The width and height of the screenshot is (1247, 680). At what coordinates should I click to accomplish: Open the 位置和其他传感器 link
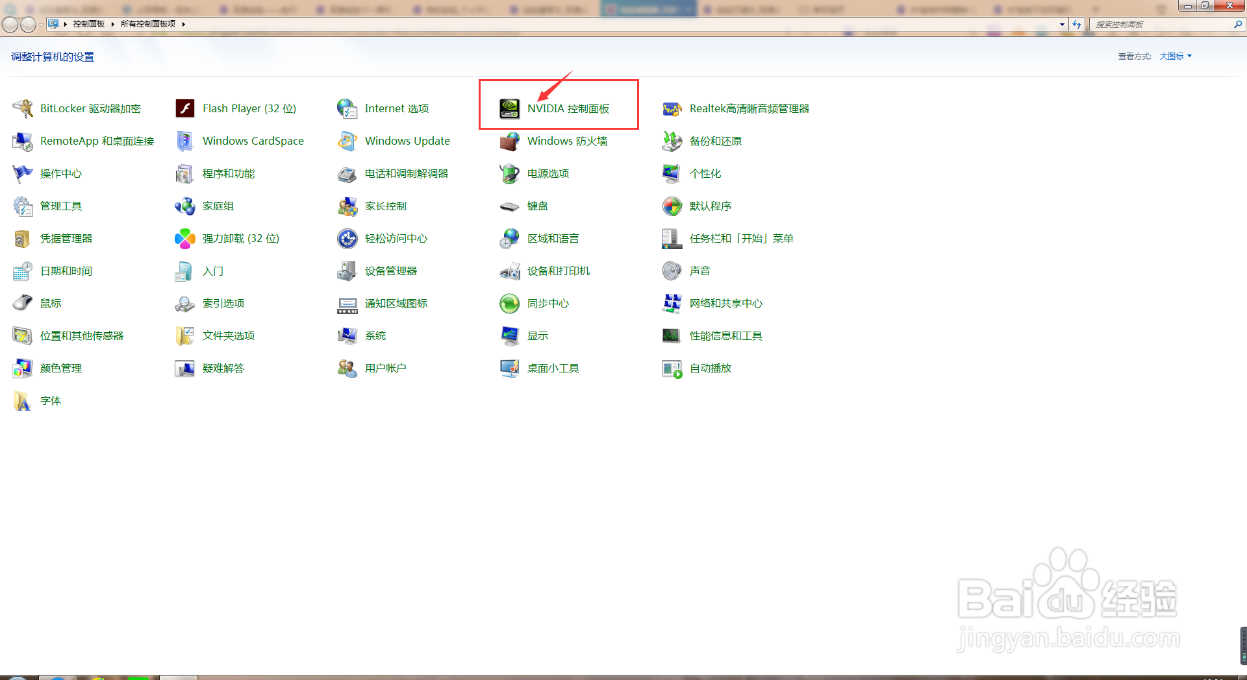tap(82, 335)
